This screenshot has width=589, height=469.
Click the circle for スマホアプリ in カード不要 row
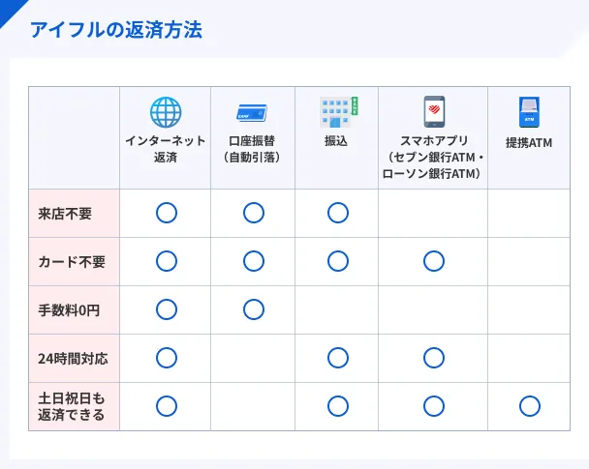click(x=433, y=261)
